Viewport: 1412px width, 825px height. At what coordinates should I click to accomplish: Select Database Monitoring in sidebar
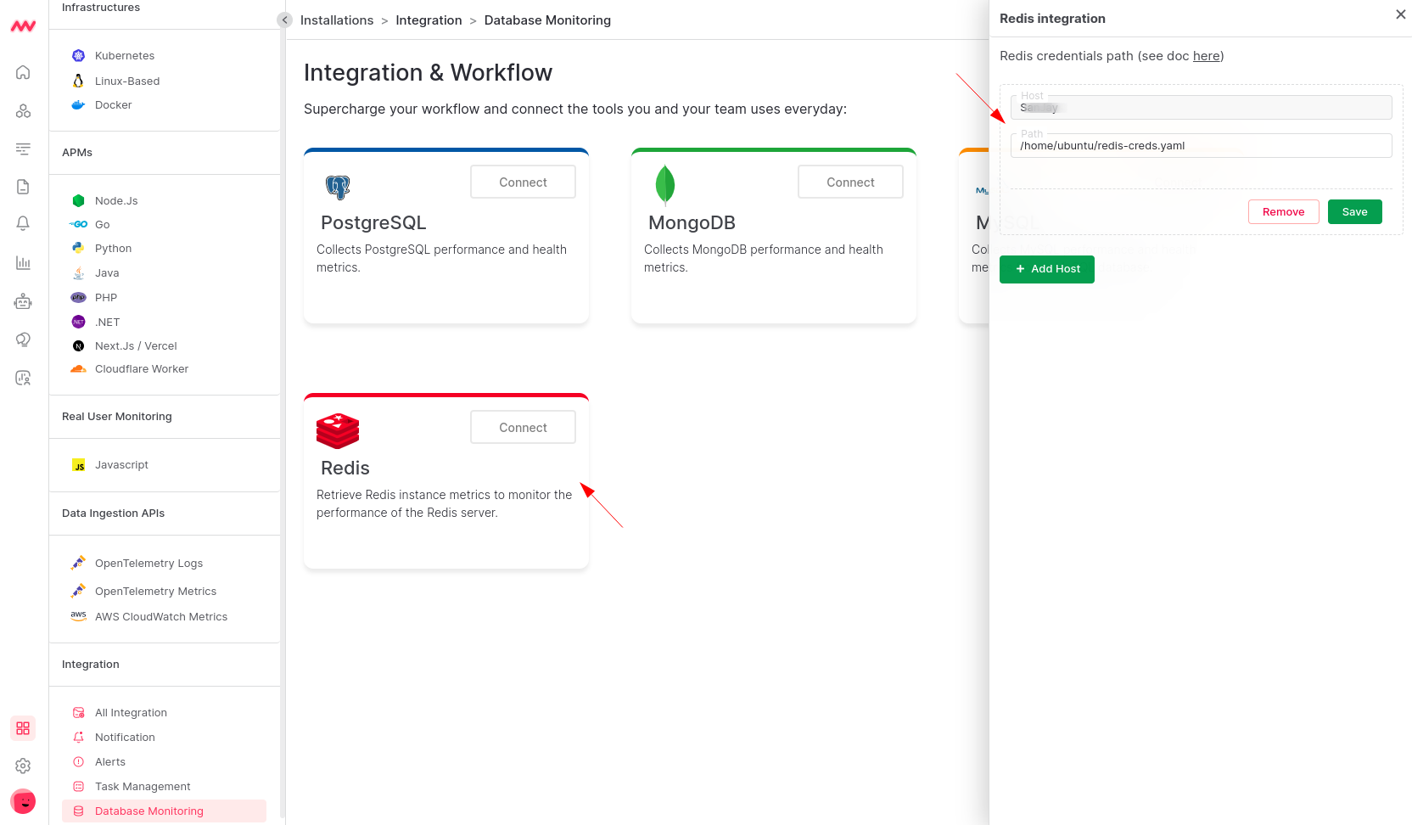point(164,811)
